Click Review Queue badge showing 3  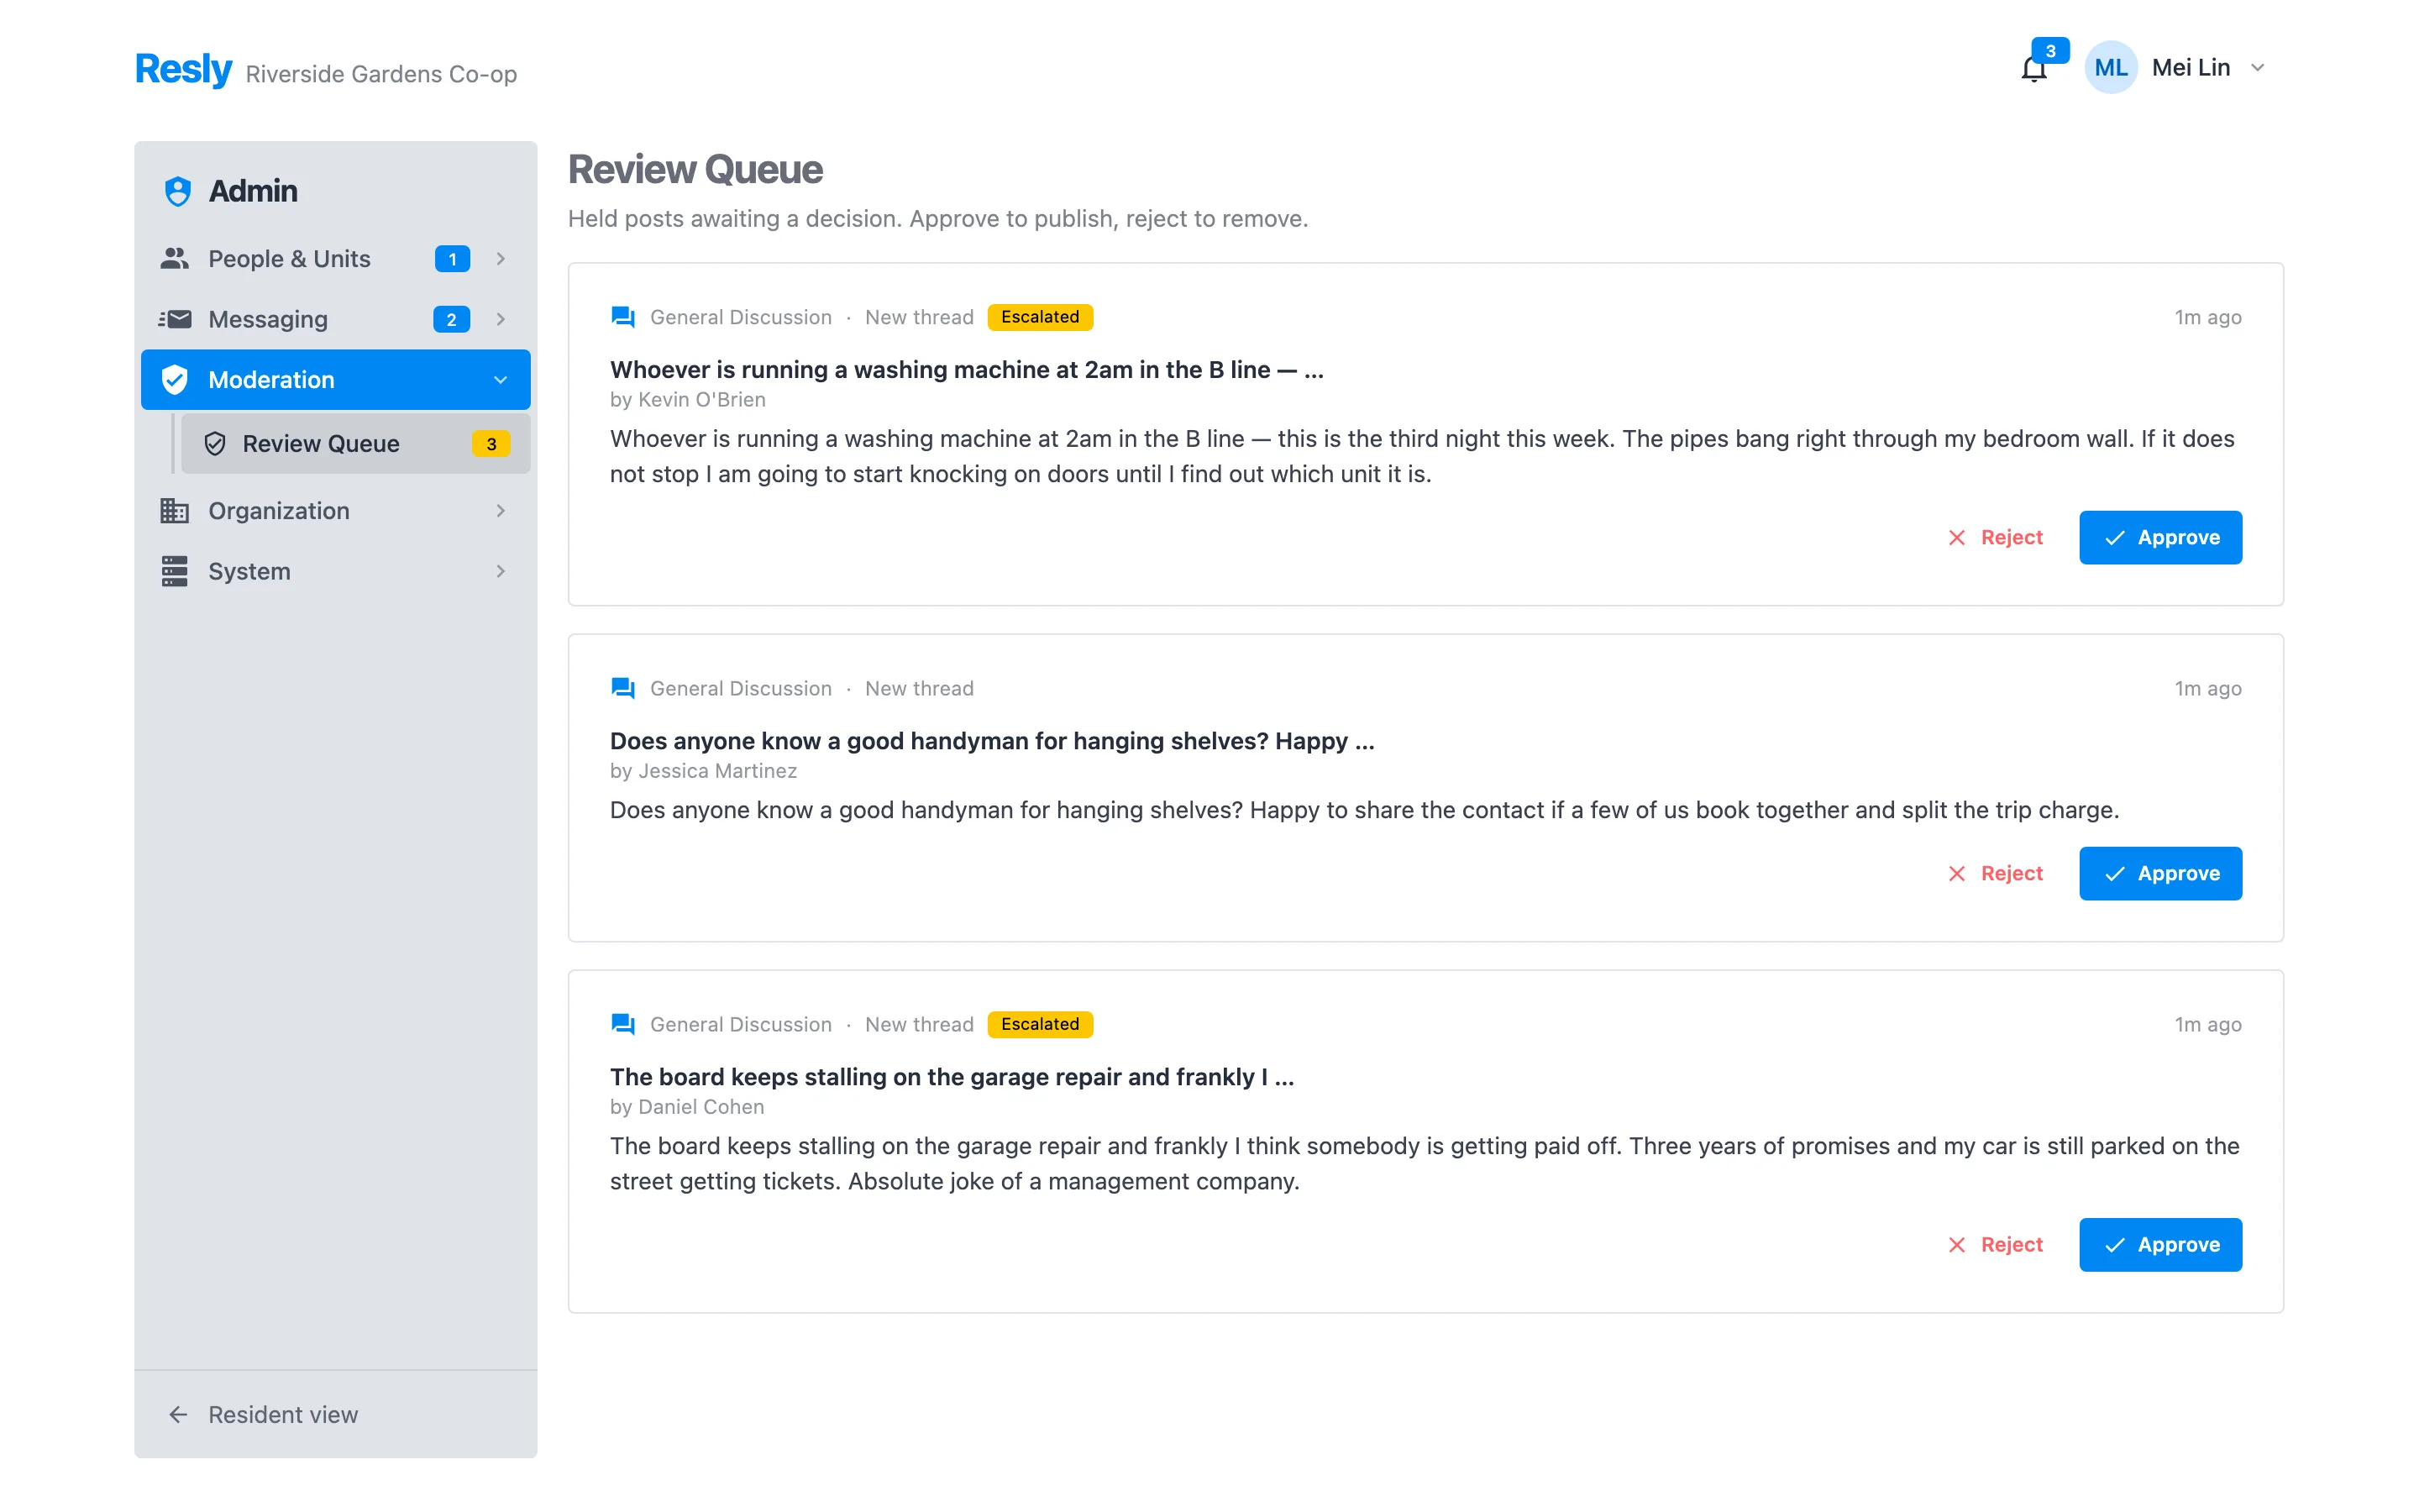(491, 444)
